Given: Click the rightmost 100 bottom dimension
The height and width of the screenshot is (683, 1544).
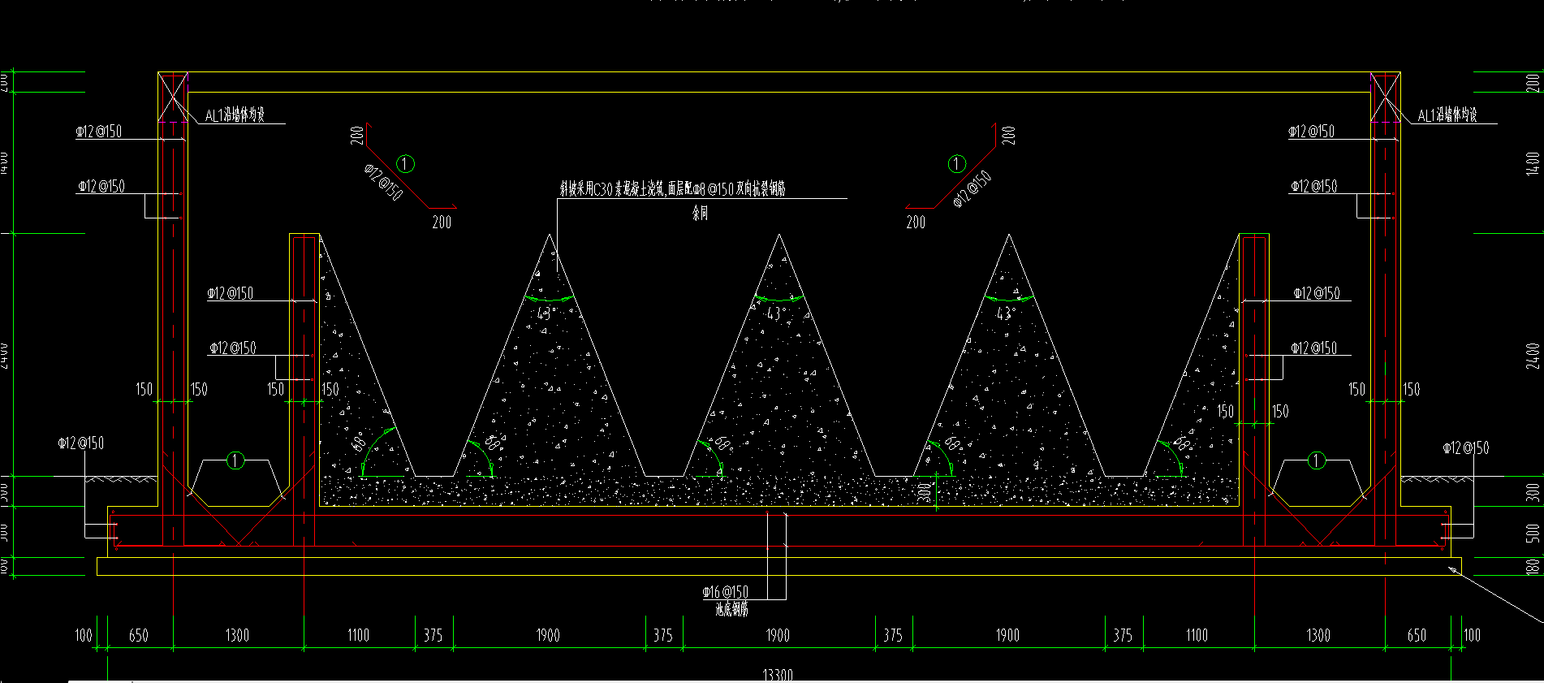Looking at the screenshot, I should (x=1472, y=635).
